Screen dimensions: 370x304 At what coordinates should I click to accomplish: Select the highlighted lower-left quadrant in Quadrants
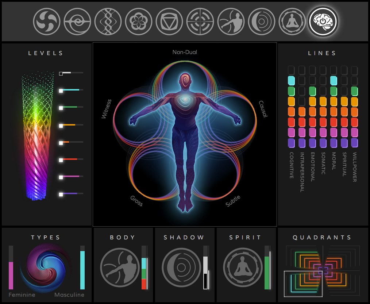302,284
